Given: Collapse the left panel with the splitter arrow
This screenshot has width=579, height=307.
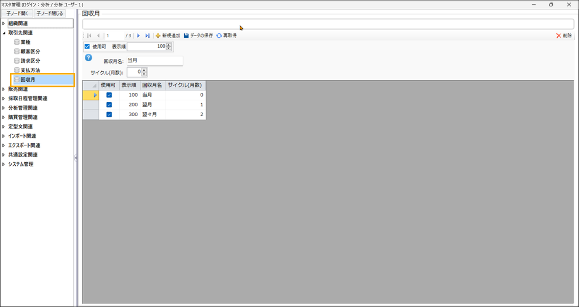Looking at the screenshot, I should point(75,158).
